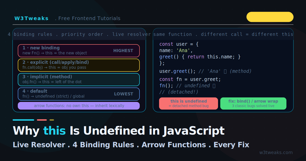
Task: Select the '2 · explicit (call/apply/bind)' card
Action: 79,65
